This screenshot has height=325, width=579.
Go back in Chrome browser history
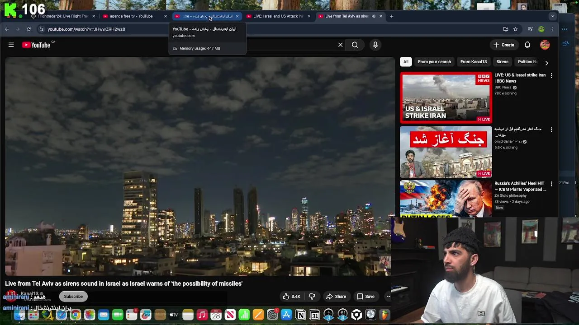(x=7, y=29)
